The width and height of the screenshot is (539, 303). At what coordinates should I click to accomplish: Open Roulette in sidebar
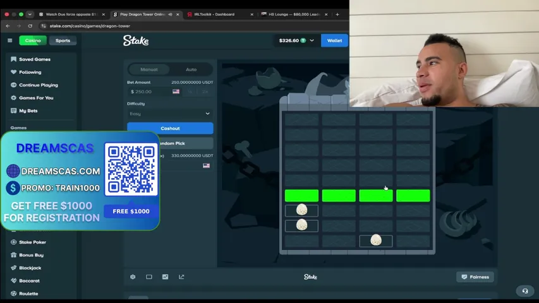point(28,294)
